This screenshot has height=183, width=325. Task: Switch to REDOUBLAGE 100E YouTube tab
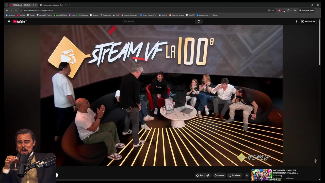pyautogui.click(x=22, y=5)
